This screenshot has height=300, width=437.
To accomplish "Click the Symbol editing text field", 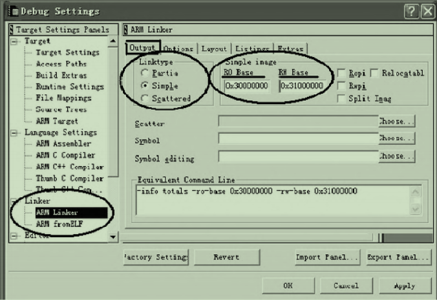I will [299, 156].
